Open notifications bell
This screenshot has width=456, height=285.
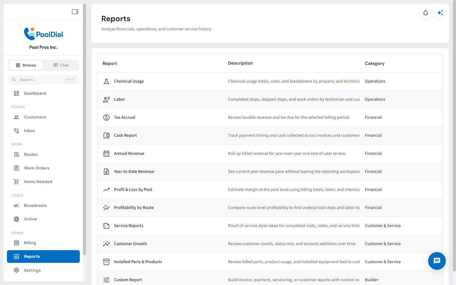426,13
